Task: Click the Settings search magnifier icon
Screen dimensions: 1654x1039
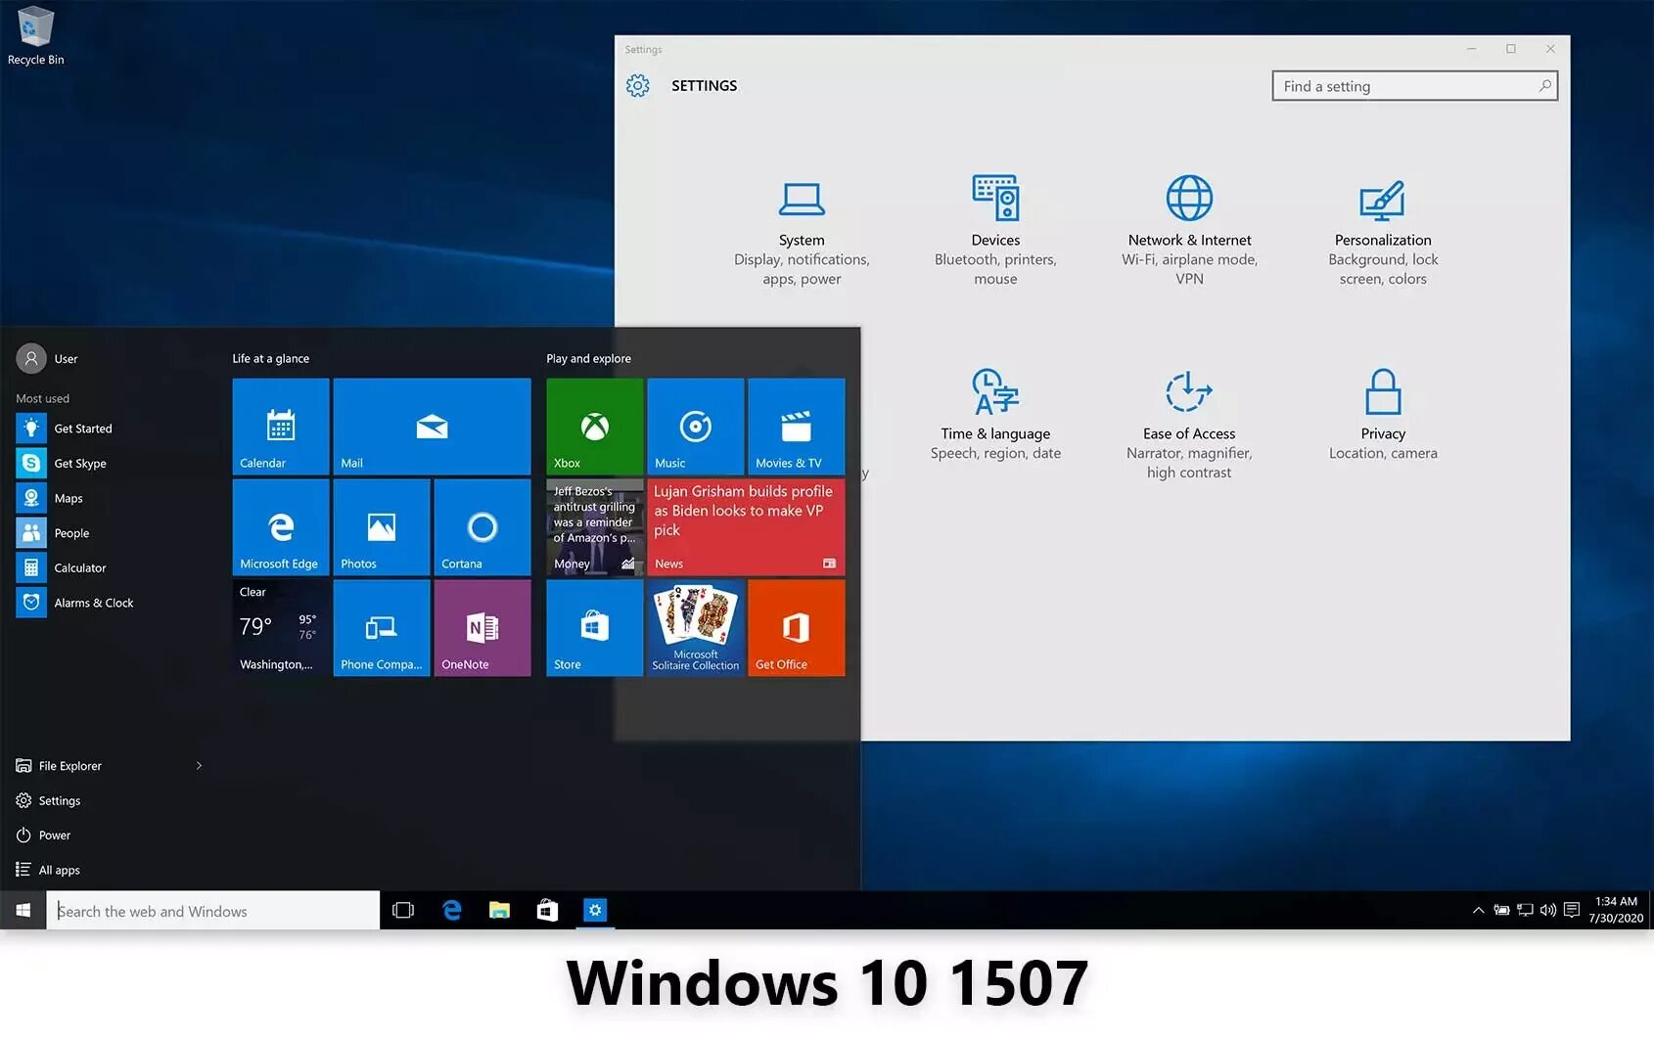Action: pos(1544,86)
